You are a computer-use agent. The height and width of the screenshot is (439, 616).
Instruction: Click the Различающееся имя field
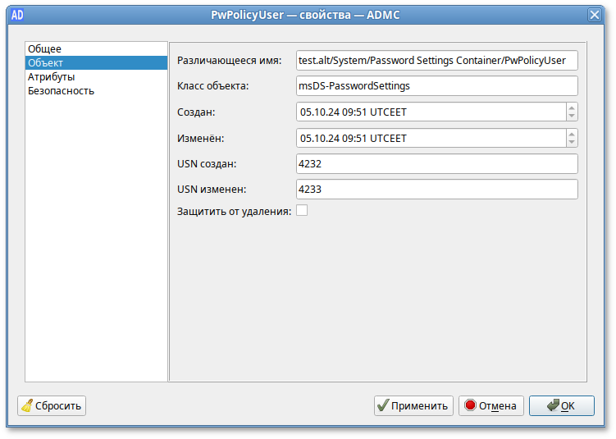point(436,61)
